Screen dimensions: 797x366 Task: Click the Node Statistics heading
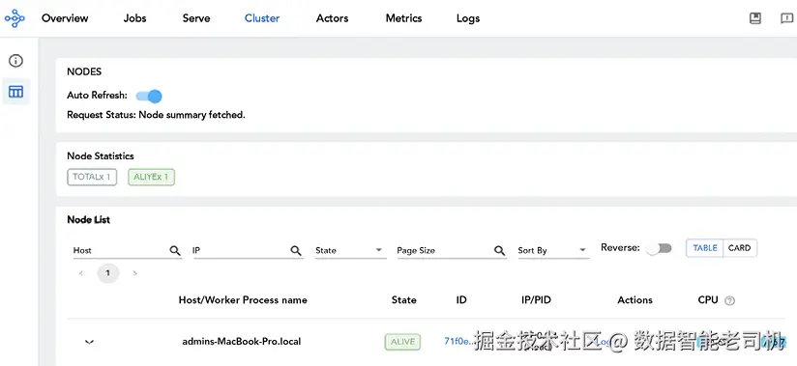pyautogui.click(x=101, y=156)
